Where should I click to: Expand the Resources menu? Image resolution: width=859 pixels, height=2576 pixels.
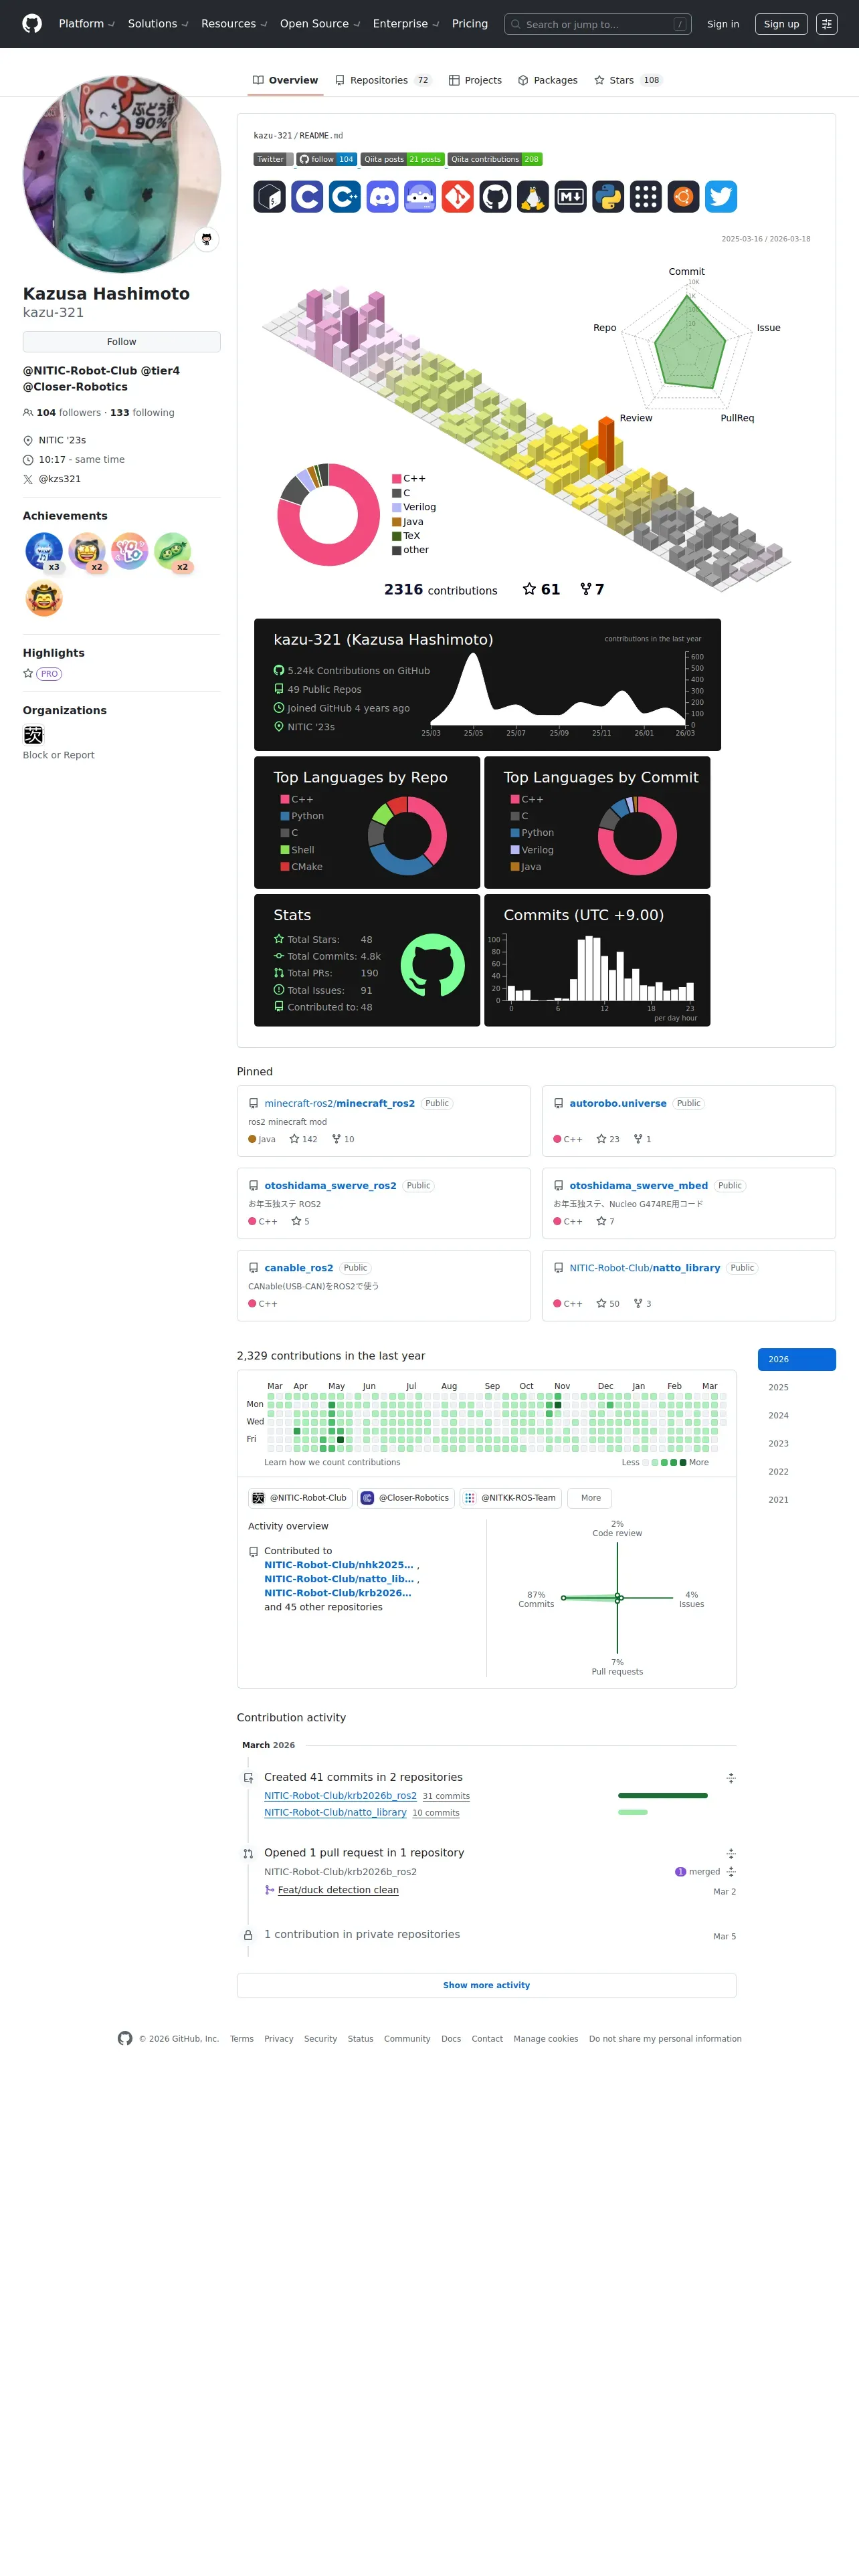[x=234, y=24]
